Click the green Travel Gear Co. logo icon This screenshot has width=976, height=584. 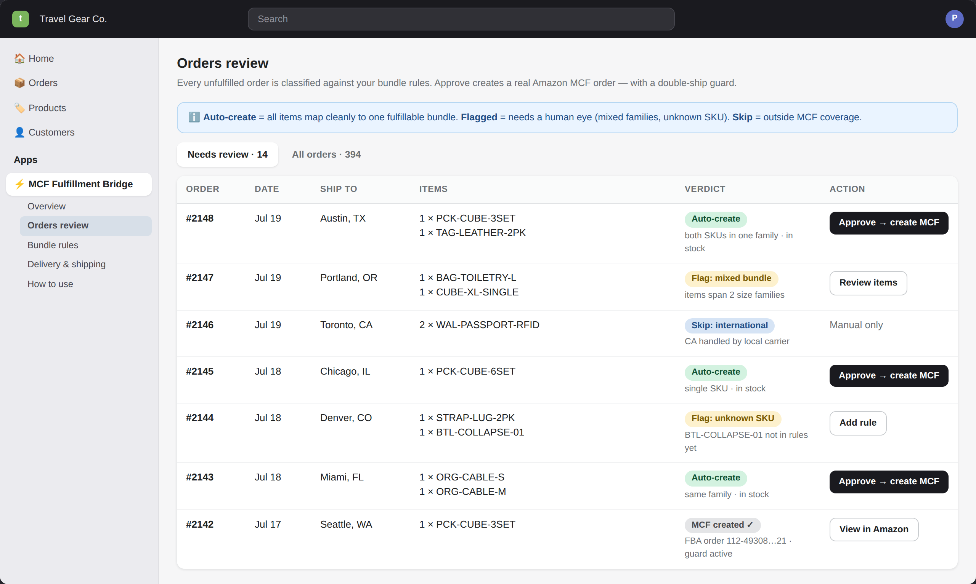click(x=21, y=19)
